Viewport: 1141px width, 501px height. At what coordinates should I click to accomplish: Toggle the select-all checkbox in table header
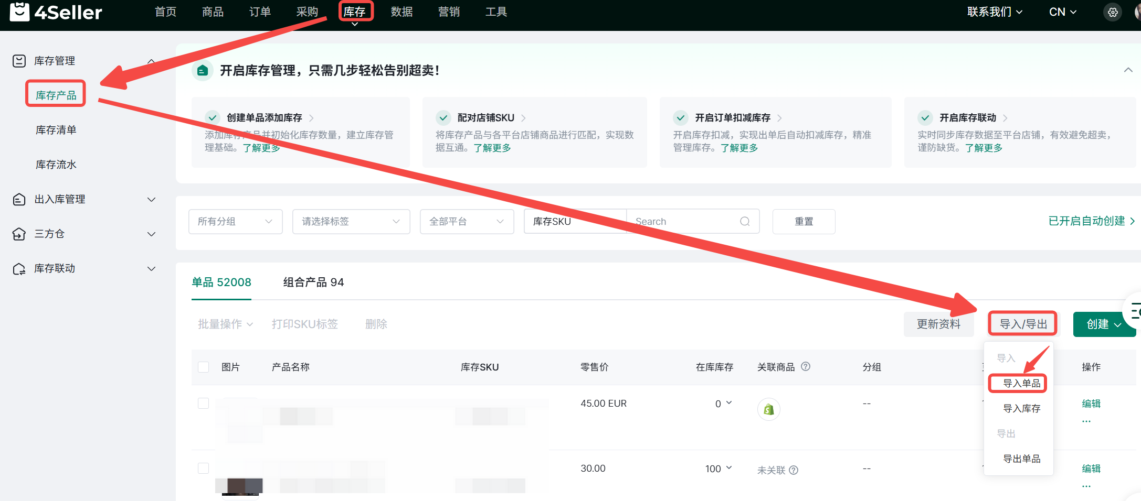[203, 367]
